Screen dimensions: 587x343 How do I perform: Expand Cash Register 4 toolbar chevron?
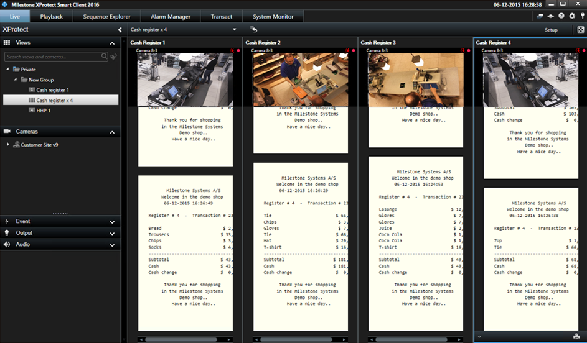pyautogui.click(x=479, y=337)
